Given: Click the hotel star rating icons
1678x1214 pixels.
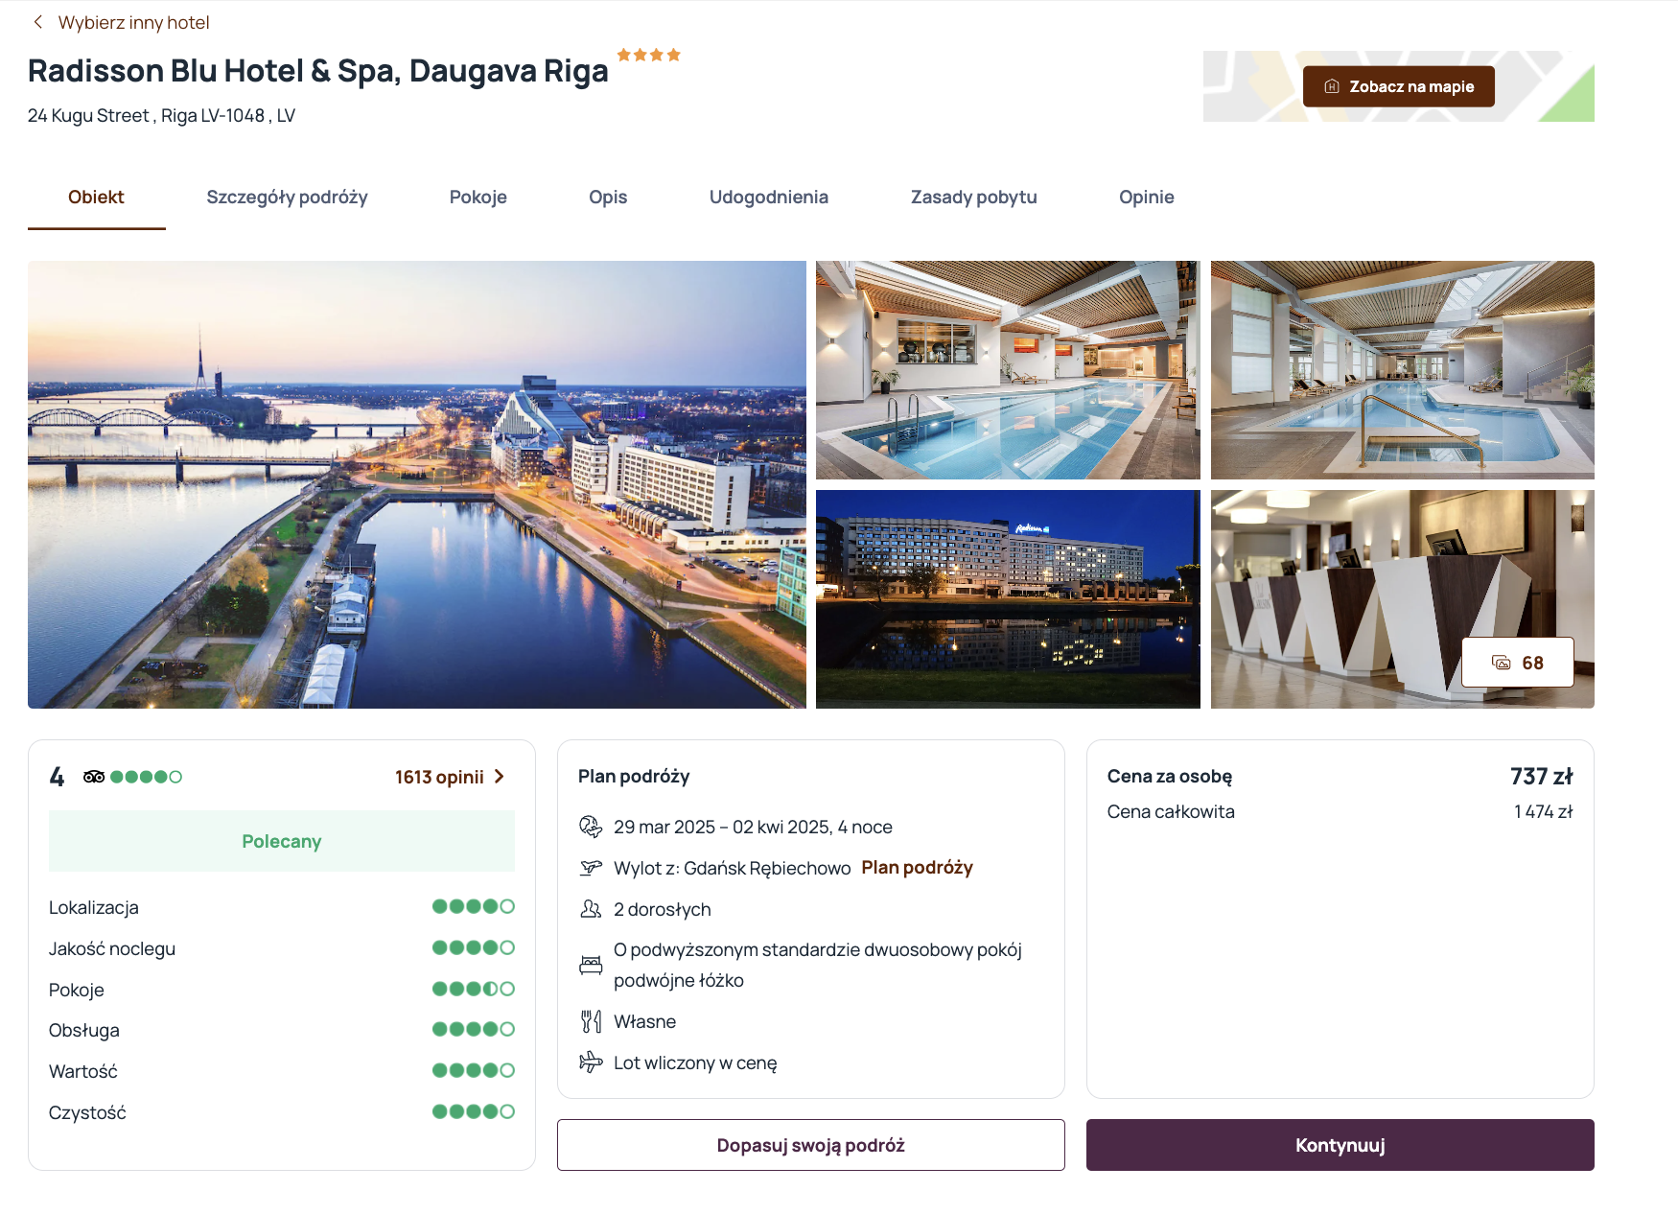Looking at the screenshot, I should pos(649,55).
